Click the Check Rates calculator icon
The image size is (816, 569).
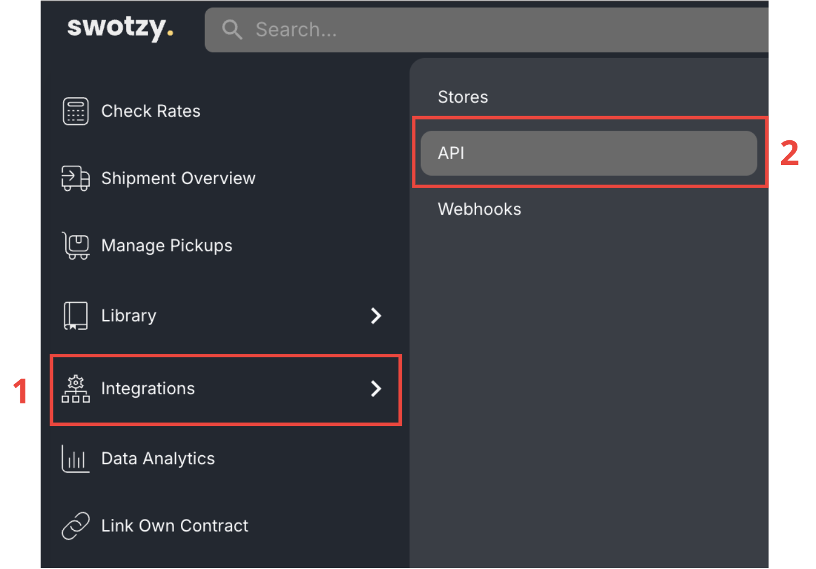coord(76,111)
